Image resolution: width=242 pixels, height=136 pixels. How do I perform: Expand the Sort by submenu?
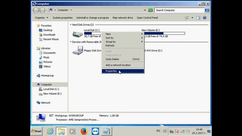(x=123, y=38)
